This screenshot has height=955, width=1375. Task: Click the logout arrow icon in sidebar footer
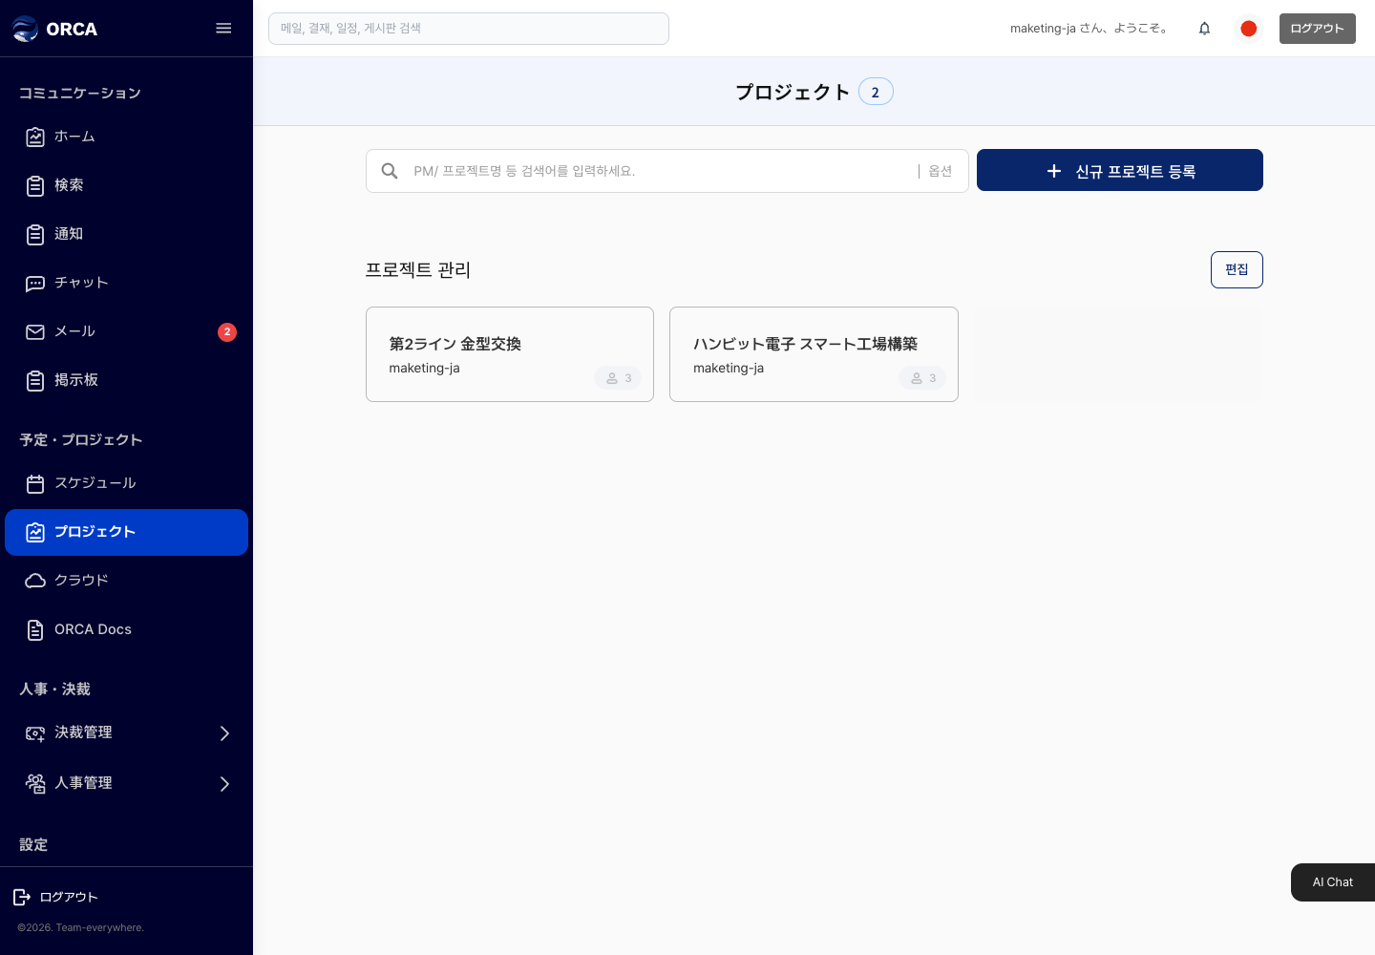click(22, 897)
